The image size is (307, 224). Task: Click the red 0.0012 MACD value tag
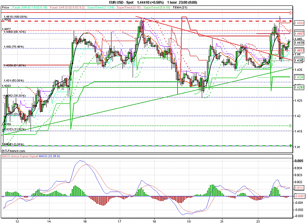click(x=299, y=188)
